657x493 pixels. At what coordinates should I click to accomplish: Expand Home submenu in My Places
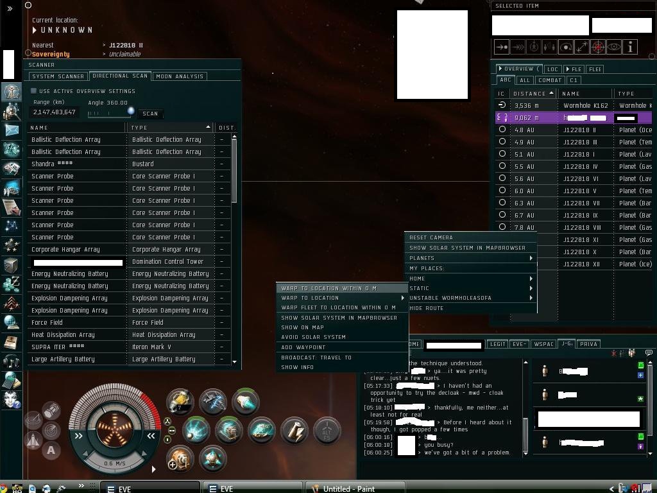pos(531,279)
